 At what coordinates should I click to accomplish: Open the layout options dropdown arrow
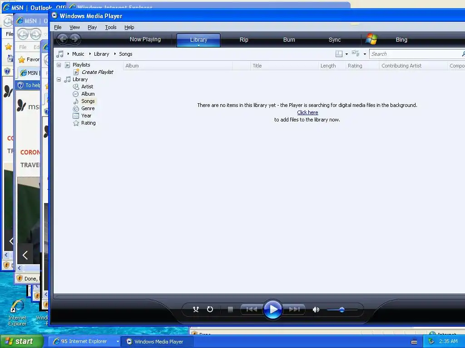tap(346, 54)
